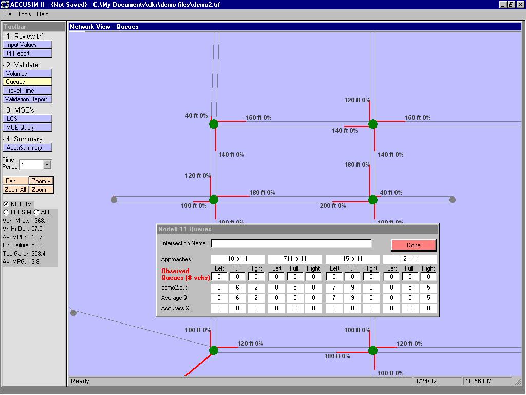Click the gray endpoint node at far right
Viewport: 526px width, 395px height.
point(453,200)
